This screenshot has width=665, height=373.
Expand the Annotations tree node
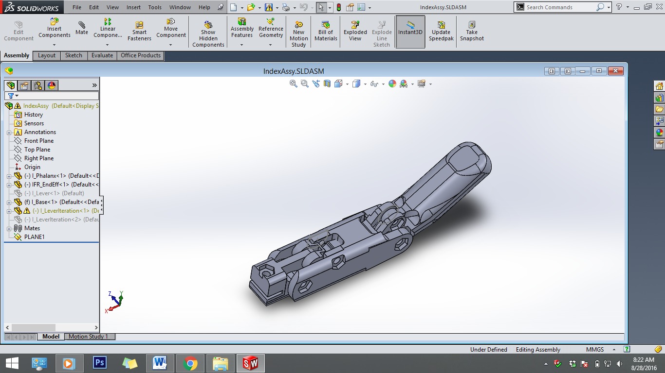[x=9, y=132]
